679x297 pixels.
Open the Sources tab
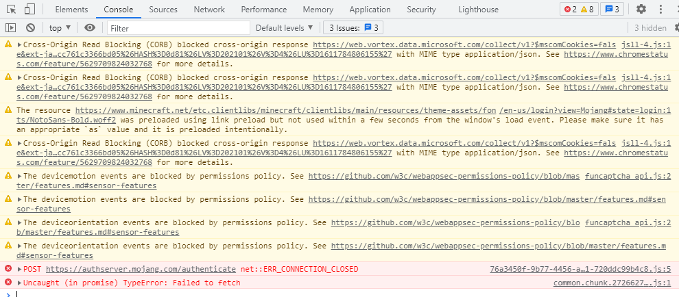(163, 10)
